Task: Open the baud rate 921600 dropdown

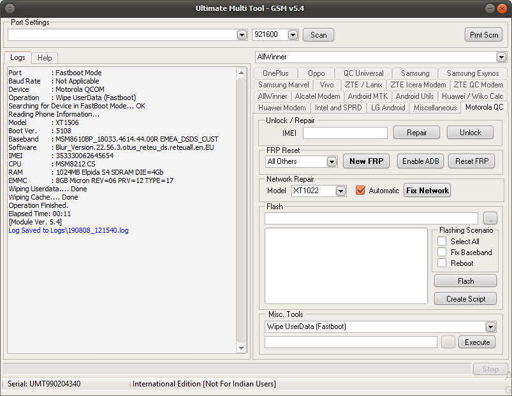Action: [x=293, y=35]
